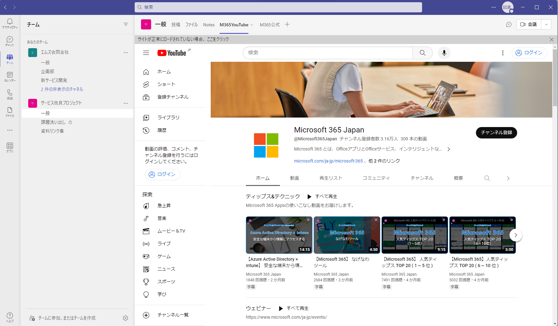Open microsoft.com/ja-jp/microsoft-365 link
This screenshot has height=326, width=558.
[x=328, y=161]
